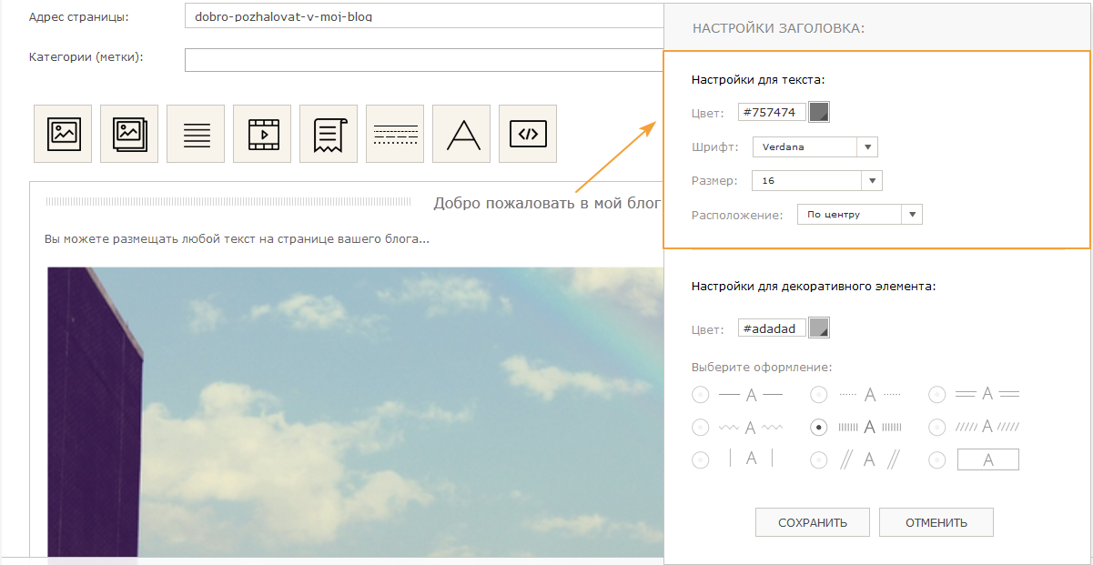
Task: Select the single line heading decoration
Action: point(701,395)
